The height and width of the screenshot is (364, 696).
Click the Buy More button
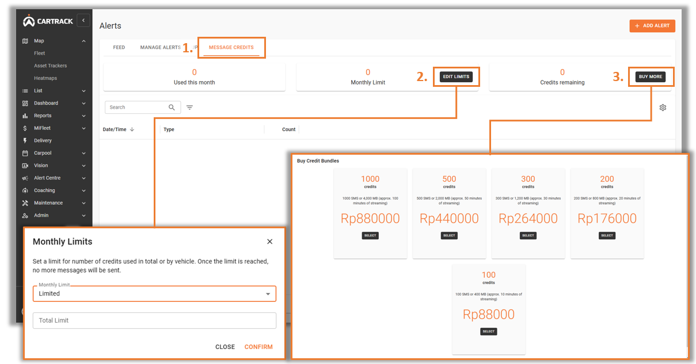point(651,76)
